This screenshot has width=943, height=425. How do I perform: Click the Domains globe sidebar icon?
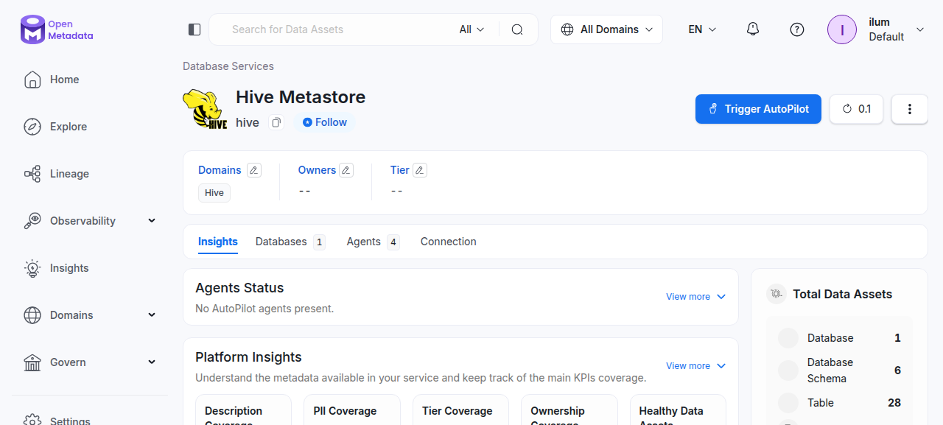pos(32,315)
